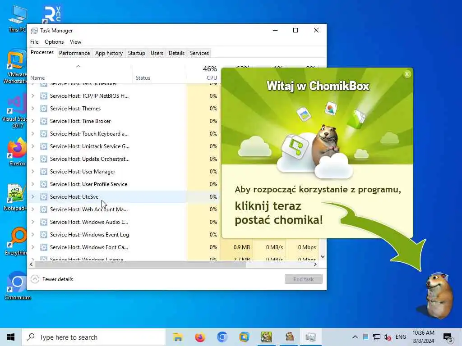Open the notification center icon
The image size is (462, 346).
tap(448, 337)
